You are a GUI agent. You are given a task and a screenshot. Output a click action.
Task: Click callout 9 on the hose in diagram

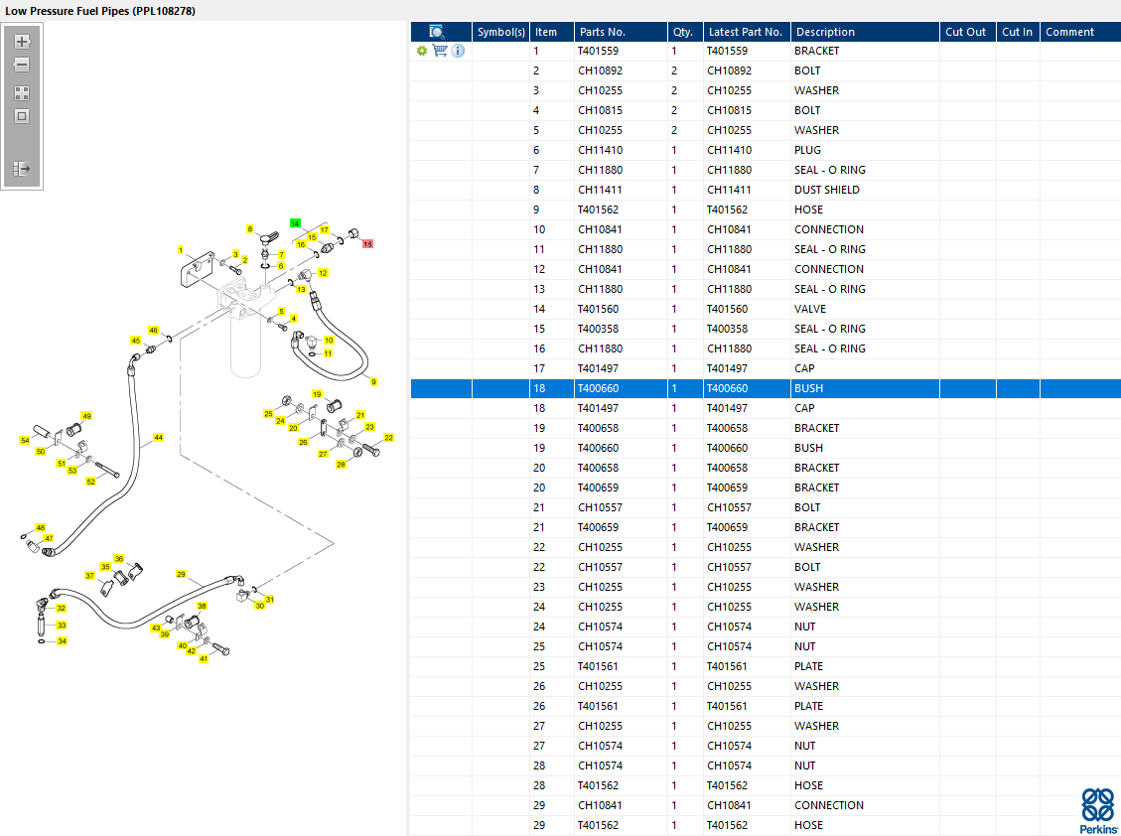(374, 382)
